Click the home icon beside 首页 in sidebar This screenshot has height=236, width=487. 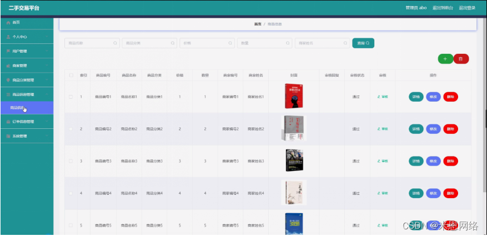pyautogui.click(x=8, y=23)
